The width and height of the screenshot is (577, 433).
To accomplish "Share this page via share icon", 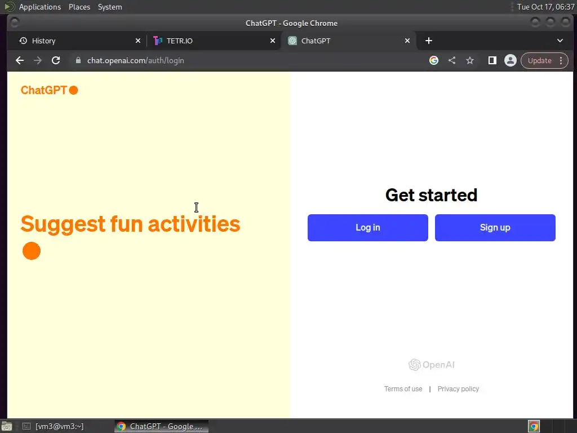I will click(452, 60).
